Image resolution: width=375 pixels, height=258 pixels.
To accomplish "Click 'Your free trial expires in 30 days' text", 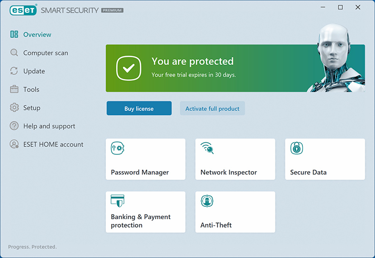I will [x=194, y=75].
